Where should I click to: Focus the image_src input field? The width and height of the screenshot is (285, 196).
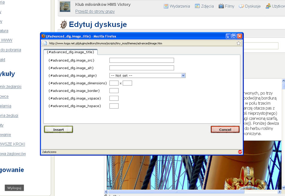[x=141, y=60]
